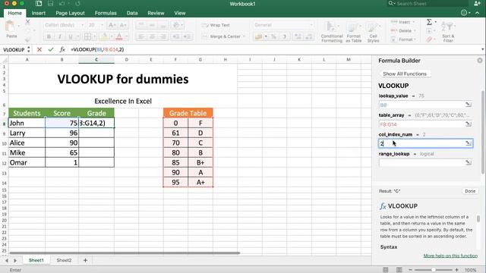Switch to Page Layout view in status bar
Viewport: 486px width, 273px height.
399,270
